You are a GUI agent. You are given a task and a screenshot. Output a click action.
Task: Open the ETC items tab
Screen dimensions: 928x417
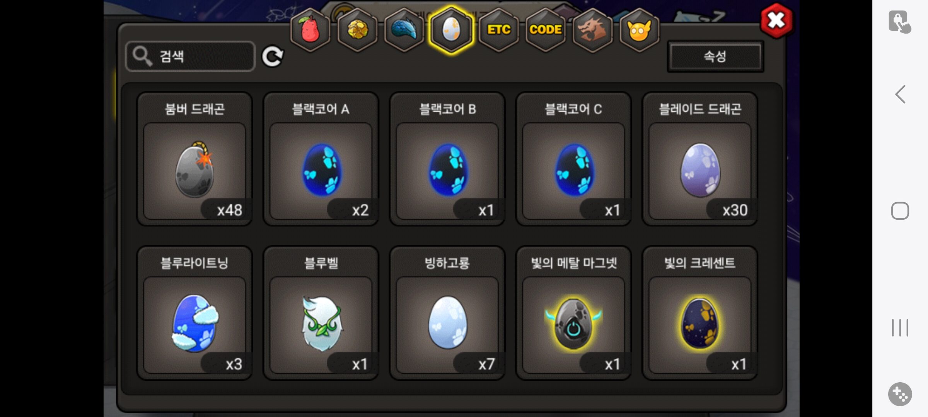point(499,30)
